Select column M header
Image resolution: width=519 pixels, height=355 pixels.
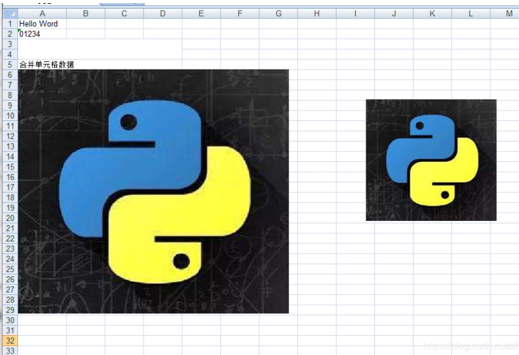[505, 14]
